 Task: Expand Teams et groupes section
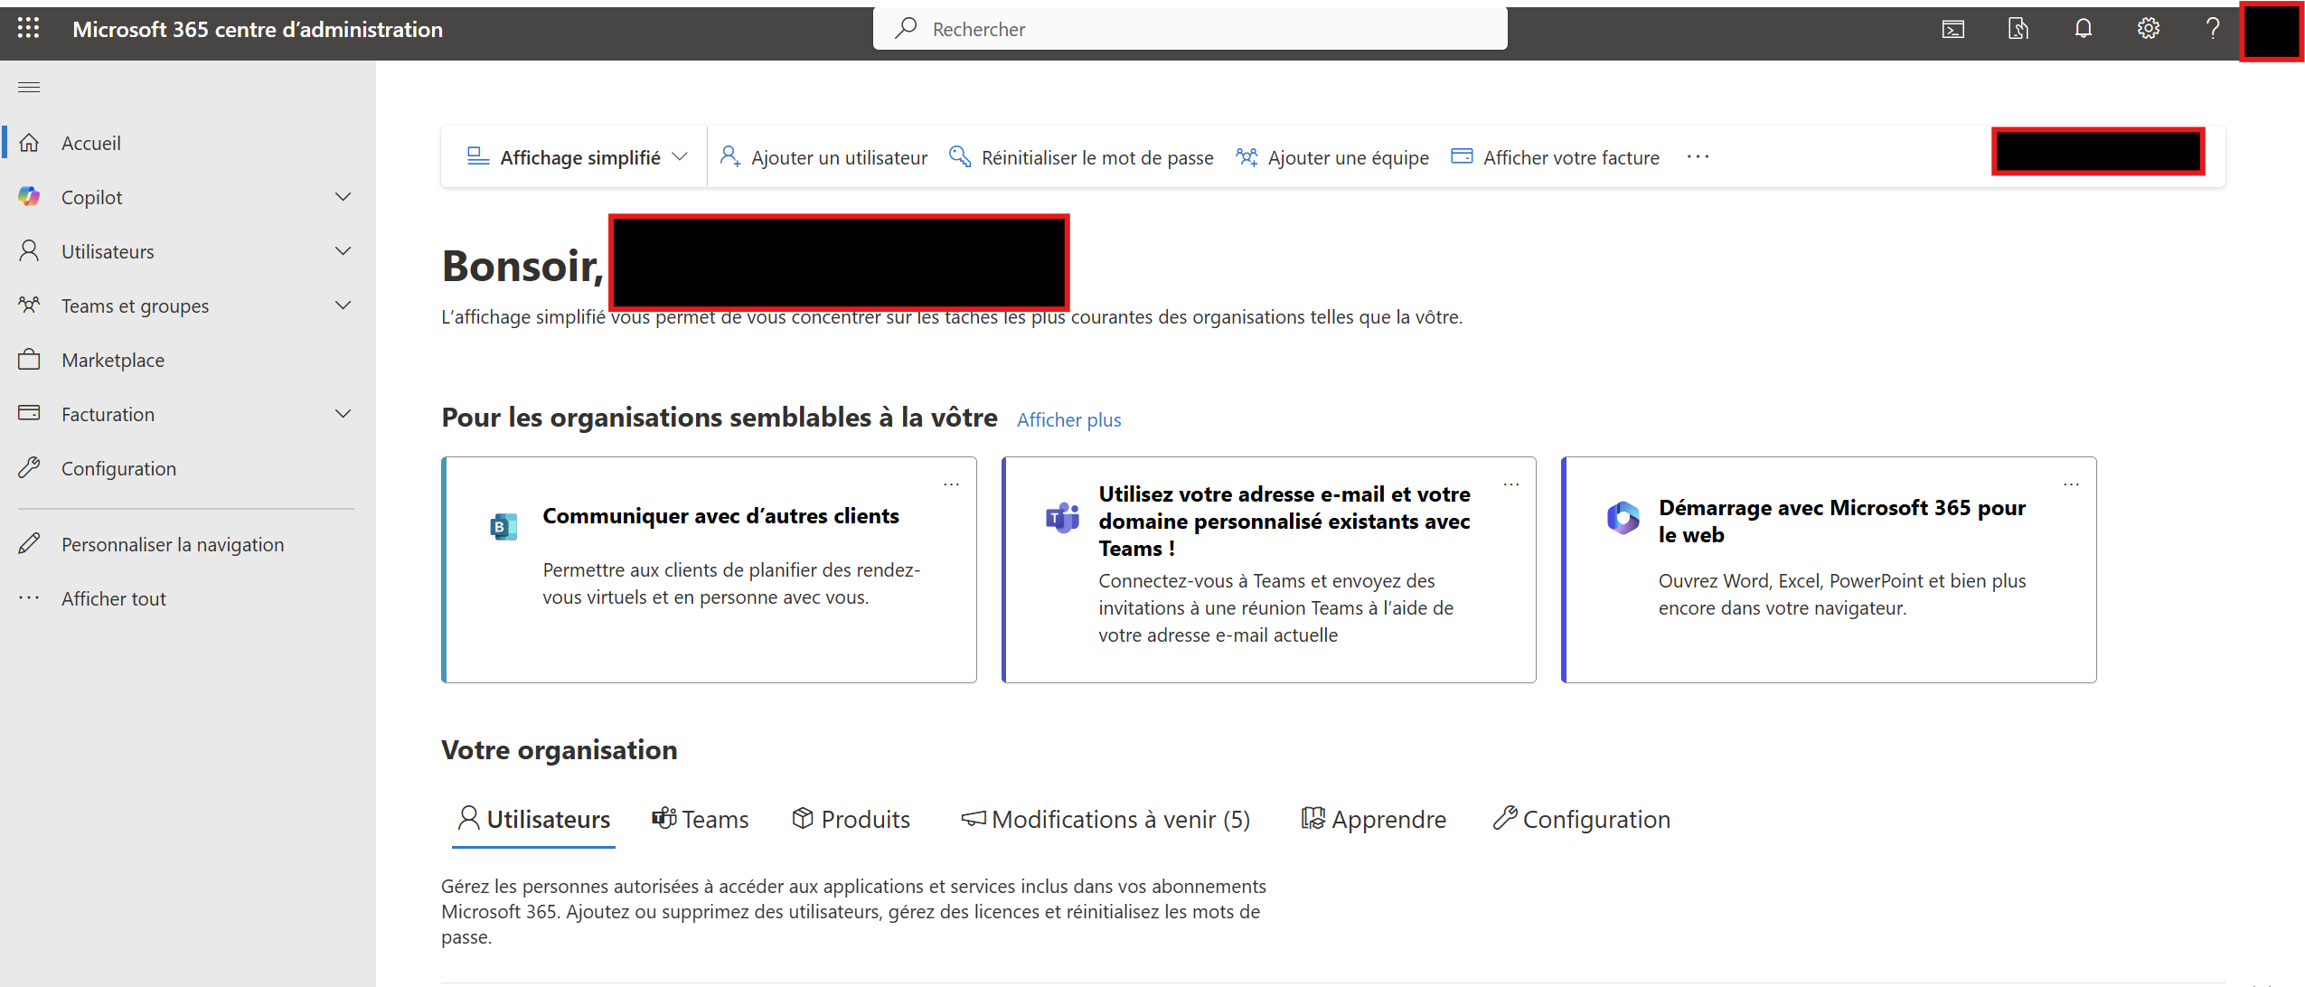(x=343, y=305)
